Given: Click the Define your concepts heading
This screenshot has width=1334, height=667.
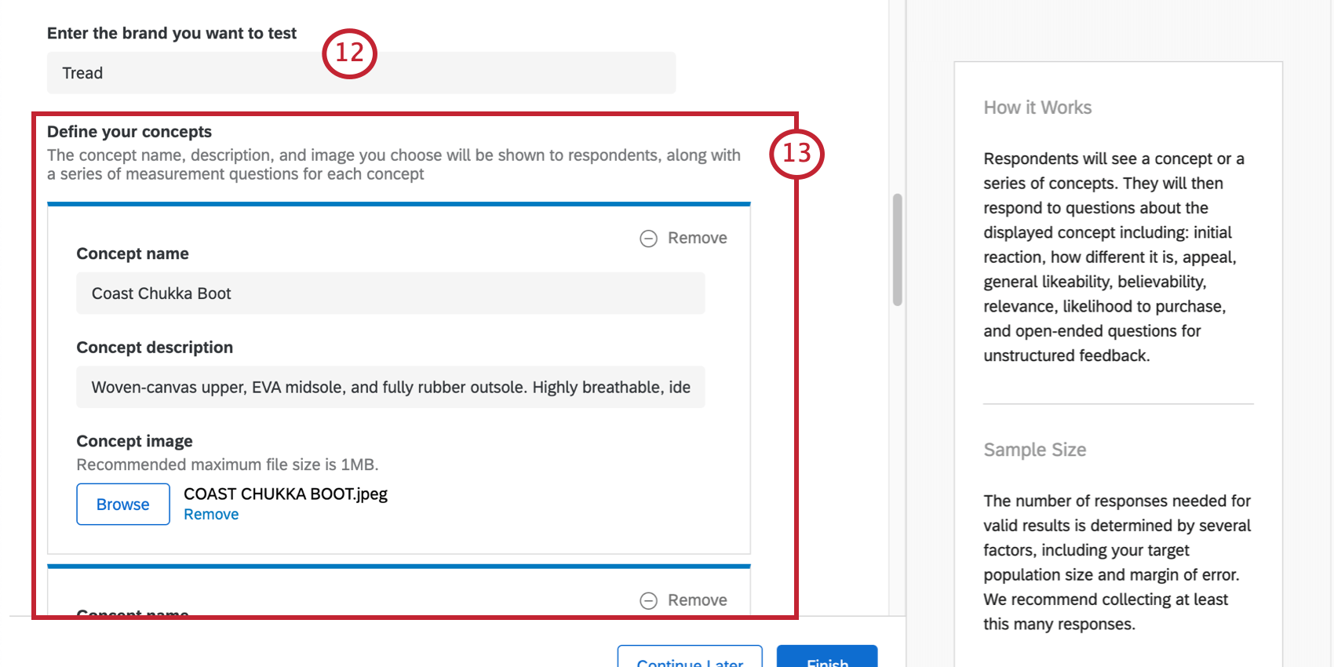Looking at the screenshot, I should tap(129, 132).
